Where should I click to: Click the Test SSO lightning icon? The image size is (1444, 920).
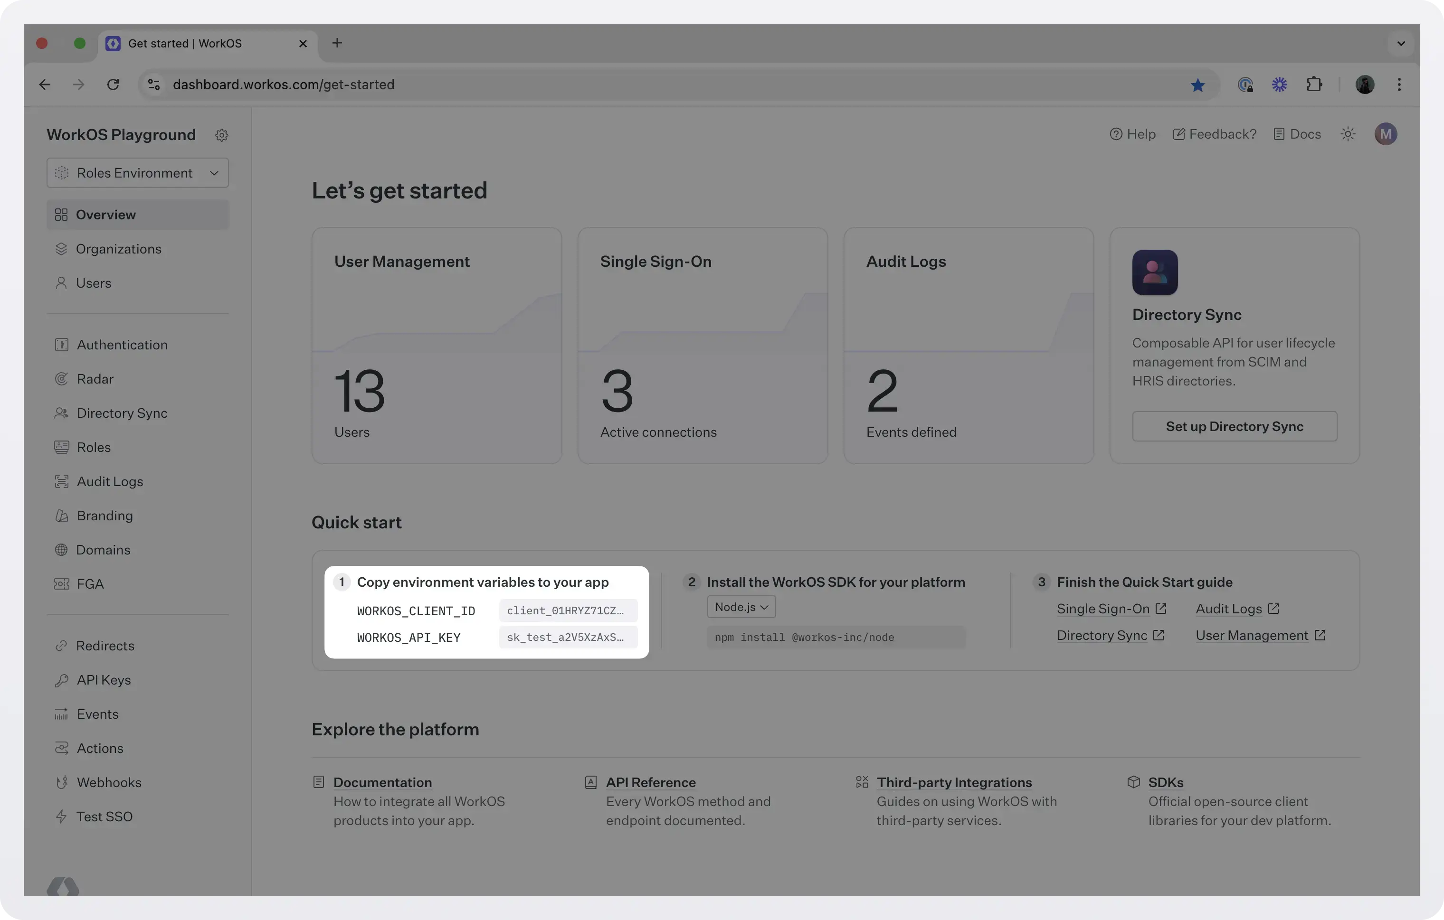click(x=61, y=817)
